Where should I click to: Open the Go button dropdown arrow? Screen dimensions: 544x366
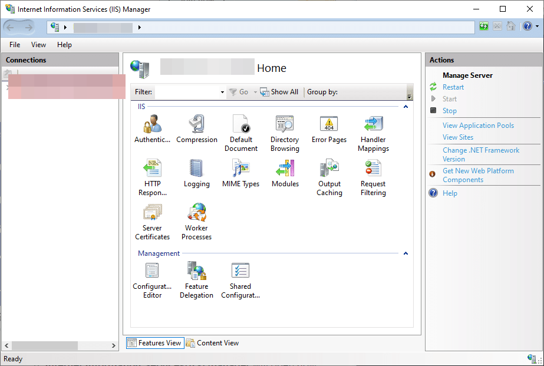(255, 93)
